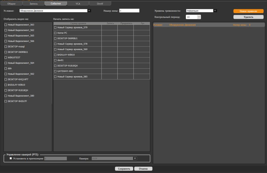The image size is (267, 173).
Task: Increase Контрольный период with up arrow
Action: pos(199,16)
